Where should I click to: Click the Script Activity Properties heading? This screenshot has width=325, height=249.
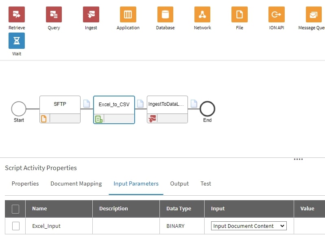pos(41,168)
